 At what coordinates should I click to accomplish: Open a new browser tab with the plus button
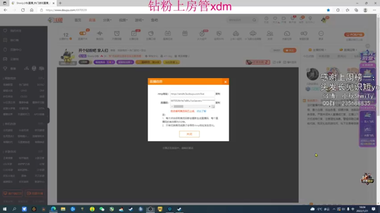tap(60, 3)
